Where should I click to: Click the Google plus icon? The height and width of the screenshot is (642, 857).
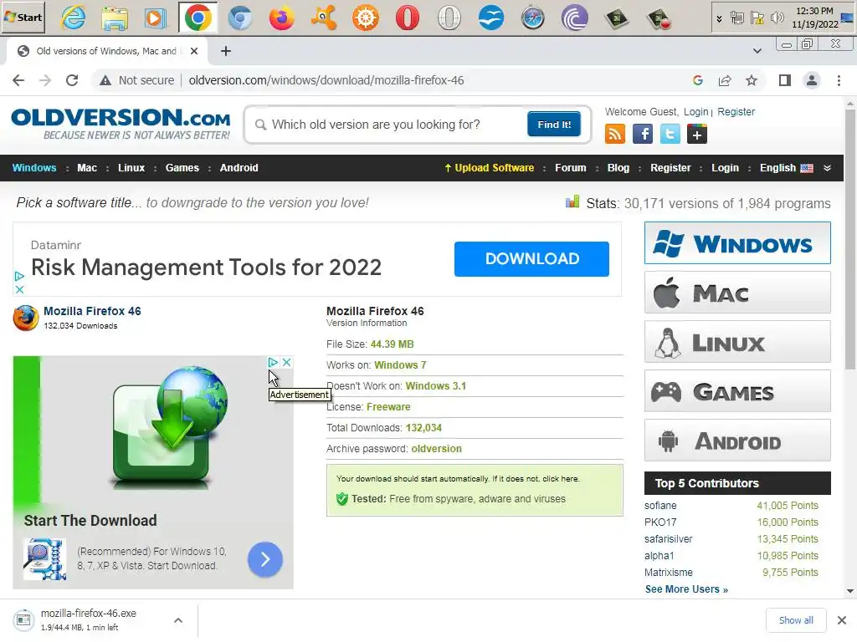[x=697, y=134]
